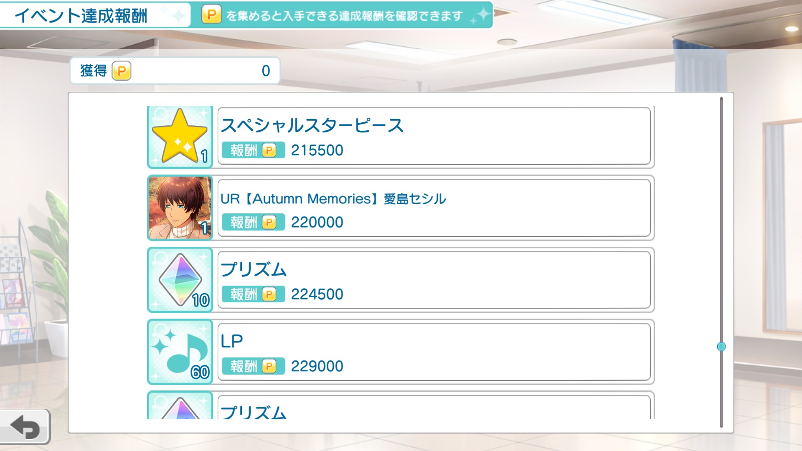
Task: Tap the LP music note icon
Action: pyautogui.click(x=180, y=352)
